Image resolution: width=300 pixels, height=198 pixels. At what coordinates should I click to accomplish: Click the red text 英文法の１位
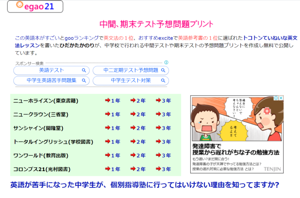[118, 38]
